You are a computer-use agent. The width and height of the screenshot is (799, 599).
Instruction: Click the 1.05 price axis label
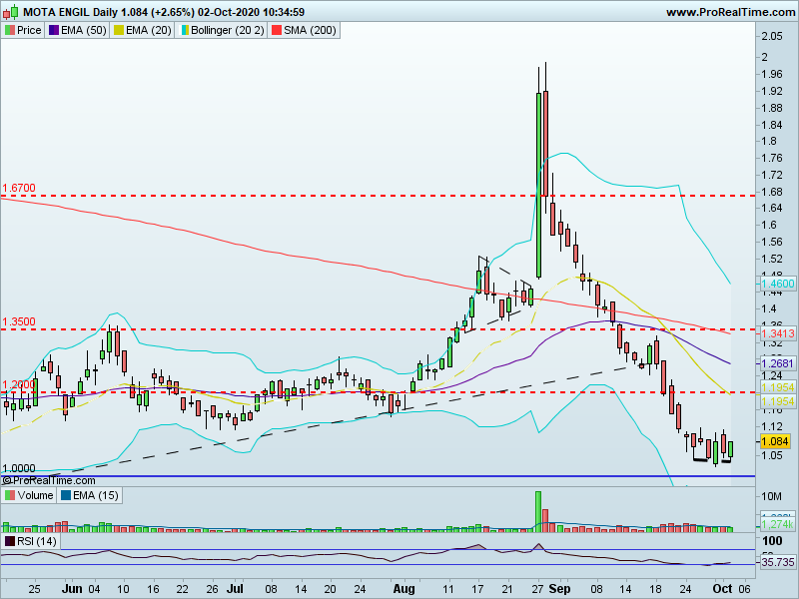[772, 455]
